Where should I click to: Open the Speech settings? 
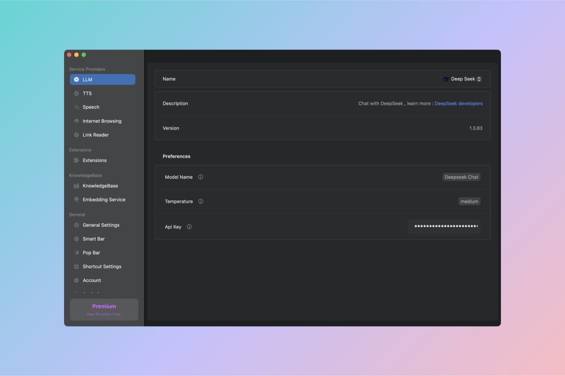(x=103, y=107)
